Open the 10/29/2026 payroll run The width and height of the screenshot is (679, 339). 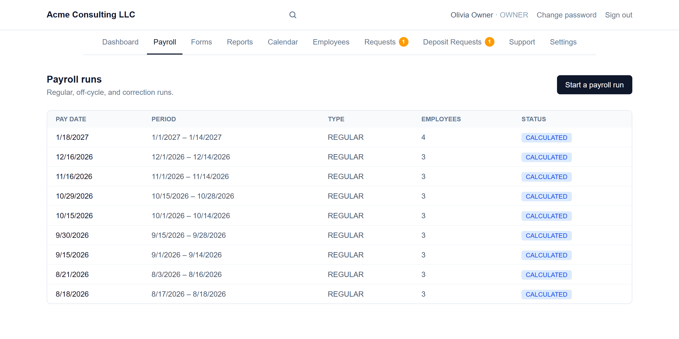pyautogui.click(x=74, y=196)
